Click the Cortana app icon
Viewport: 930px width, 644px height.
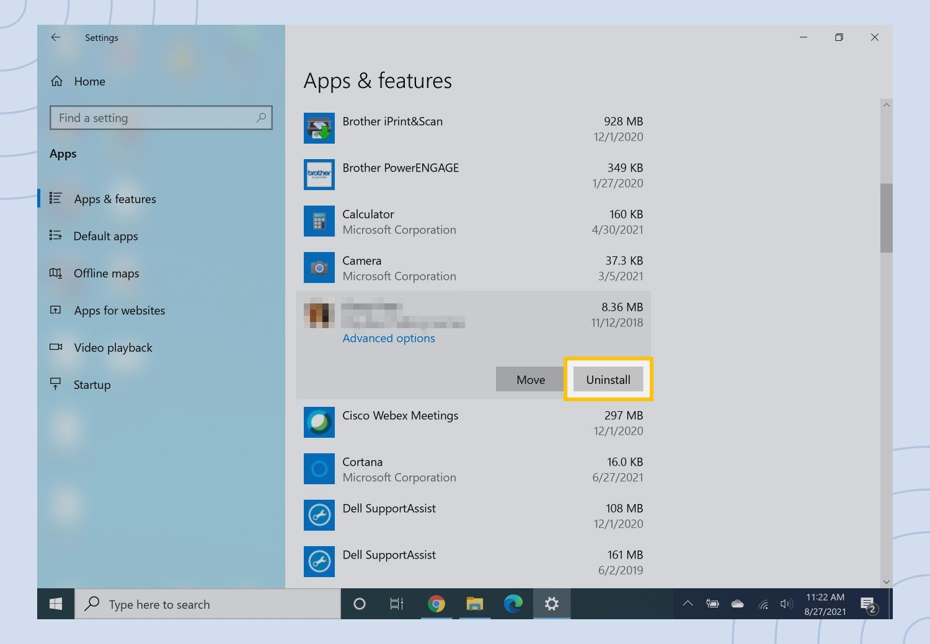319,469
